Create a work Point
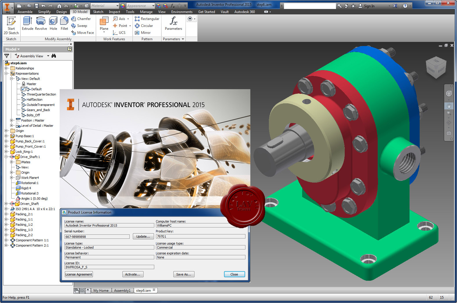 (x=122, y=26)
